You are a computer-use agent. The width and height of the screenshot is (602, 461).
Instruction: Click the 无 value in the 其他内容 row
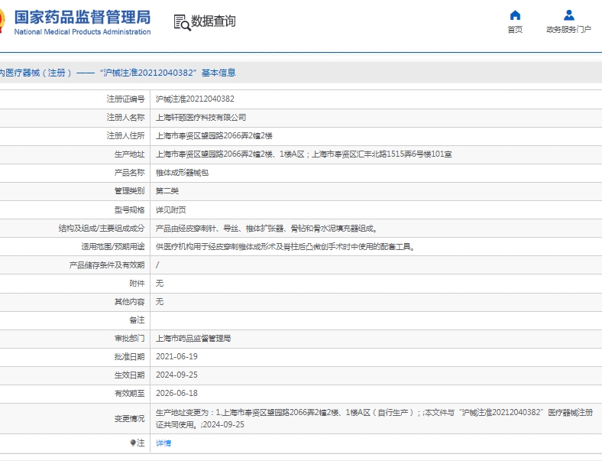[x=160, y=301]
